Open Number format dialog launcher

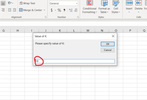tap(78, 17)
